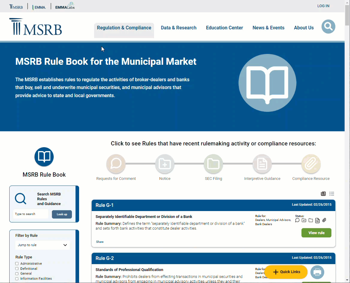Screen dimensions: 350x283
Task: Click Rule G-1 interpretive guidance document icon
Action: (317, 220)
